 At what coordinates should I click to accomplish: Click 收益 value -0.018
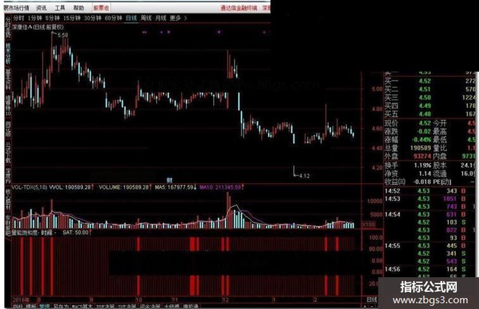(422, 182)
